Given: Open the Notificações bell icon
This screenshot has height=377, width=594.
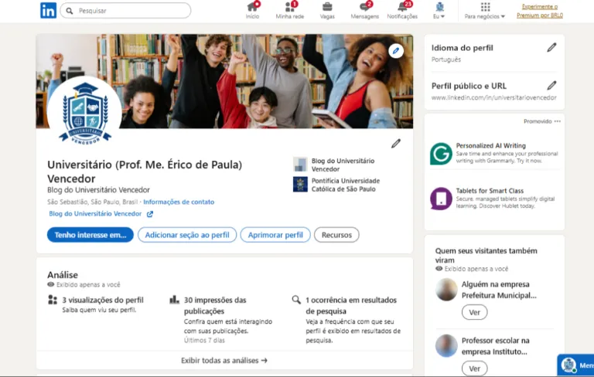Looking at the screenshot, I should click(402, 6).
